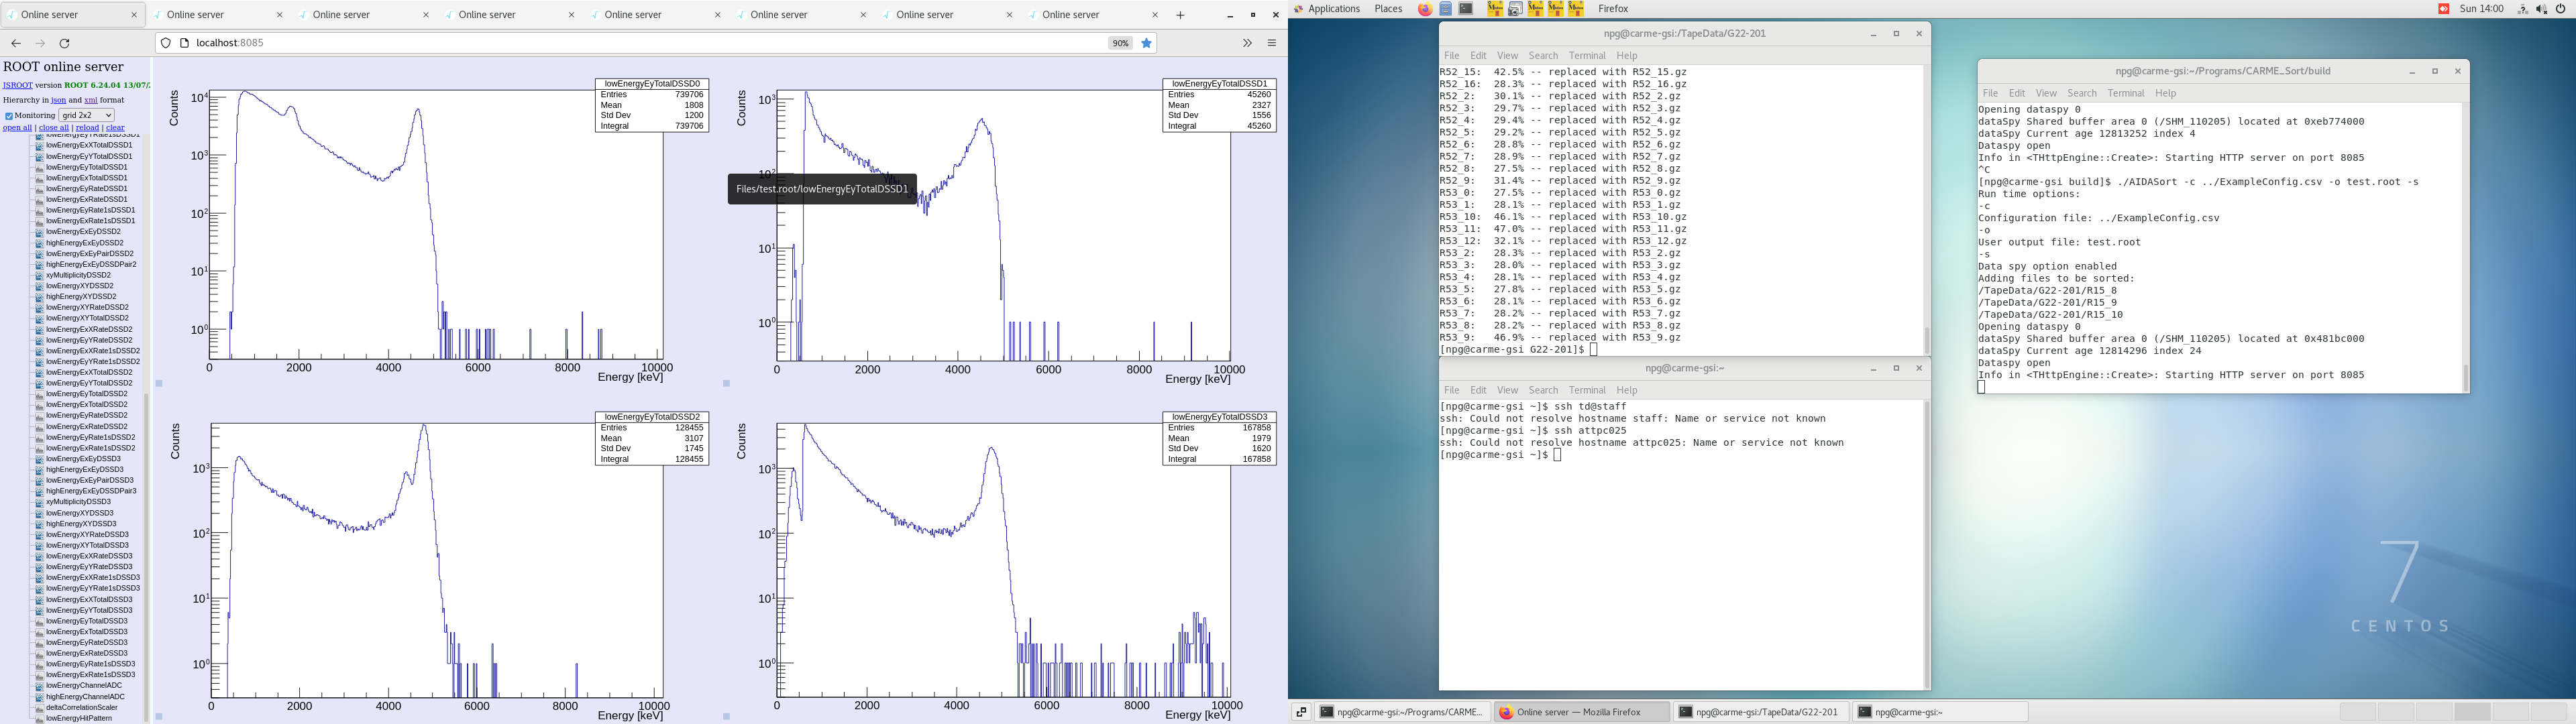
Task: Click the volume icon in the system tray
Action: point(2541,9)
